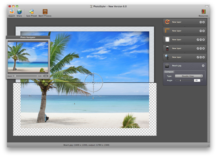The height and width of the screenshot is (157, 217).
Task: Click the corner frame layer icon
Action: [x=167, y=31]
